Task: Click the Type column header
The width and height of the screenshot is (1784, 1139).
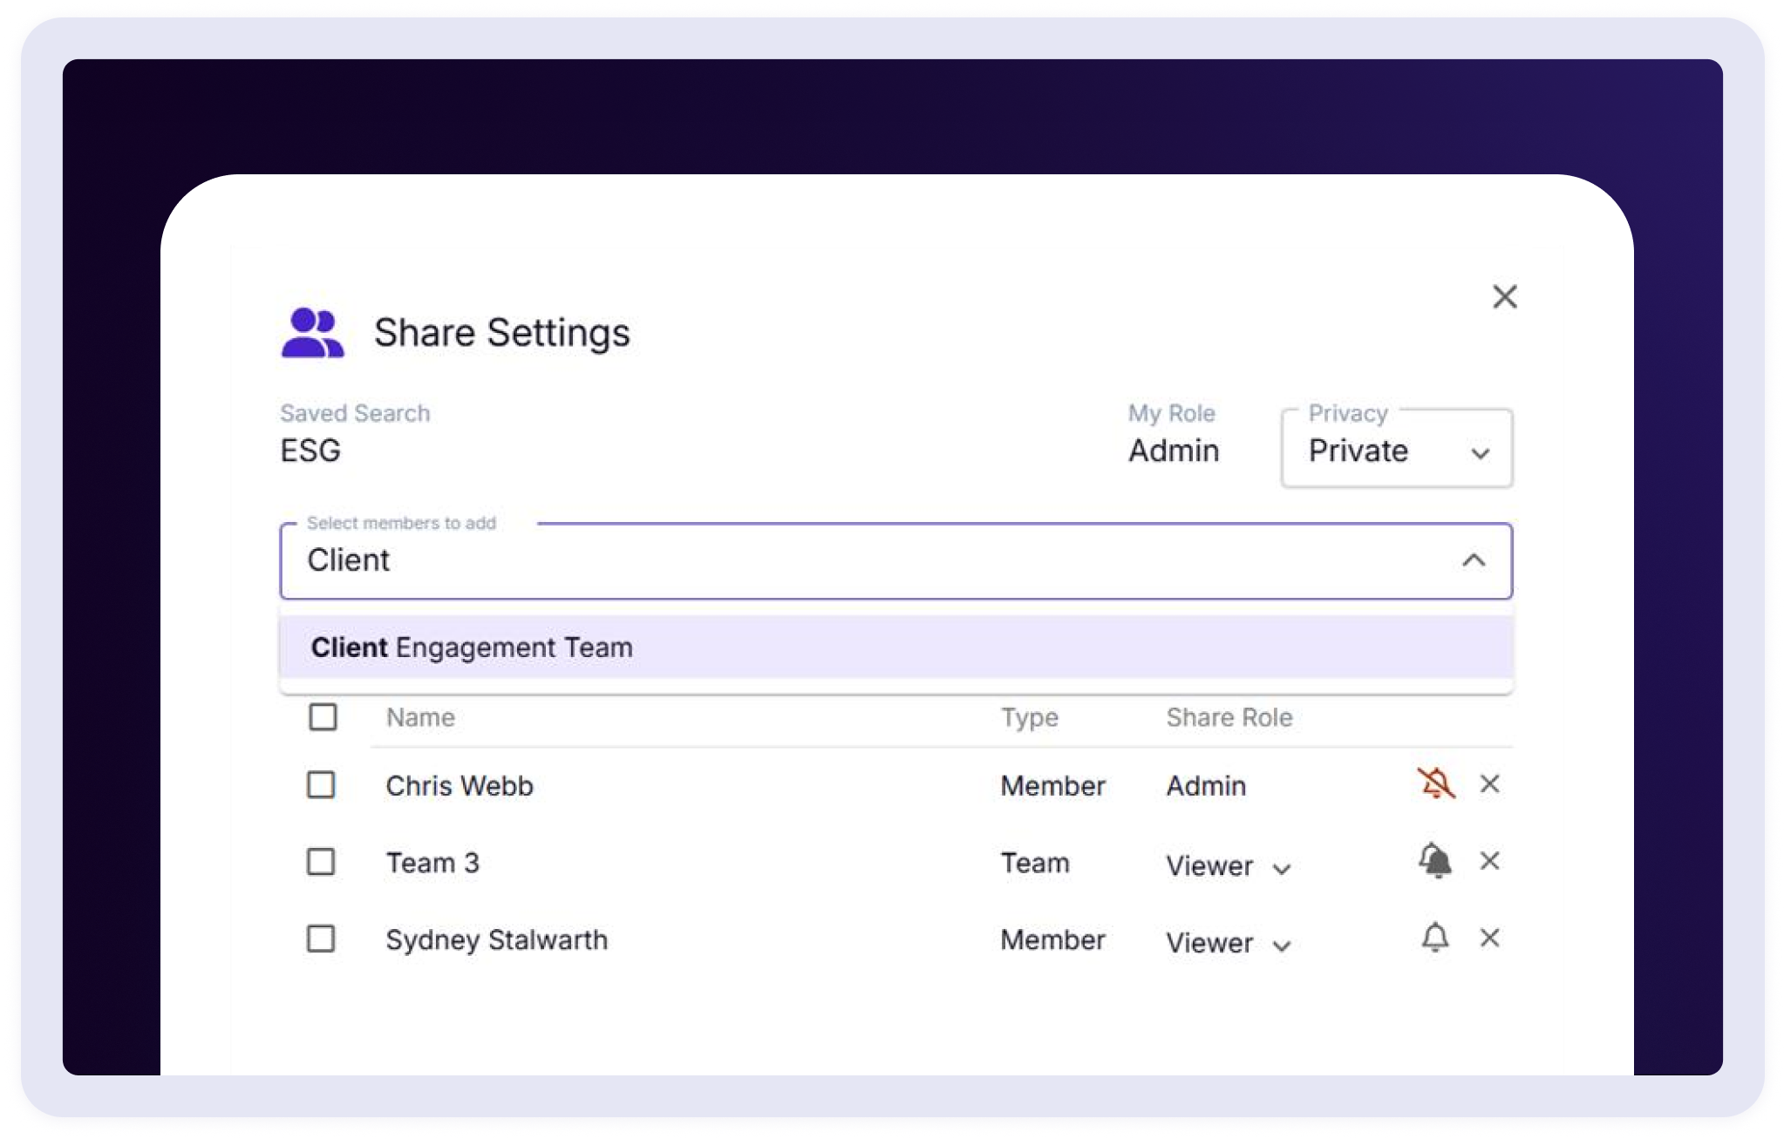Action: point(1030,717)
